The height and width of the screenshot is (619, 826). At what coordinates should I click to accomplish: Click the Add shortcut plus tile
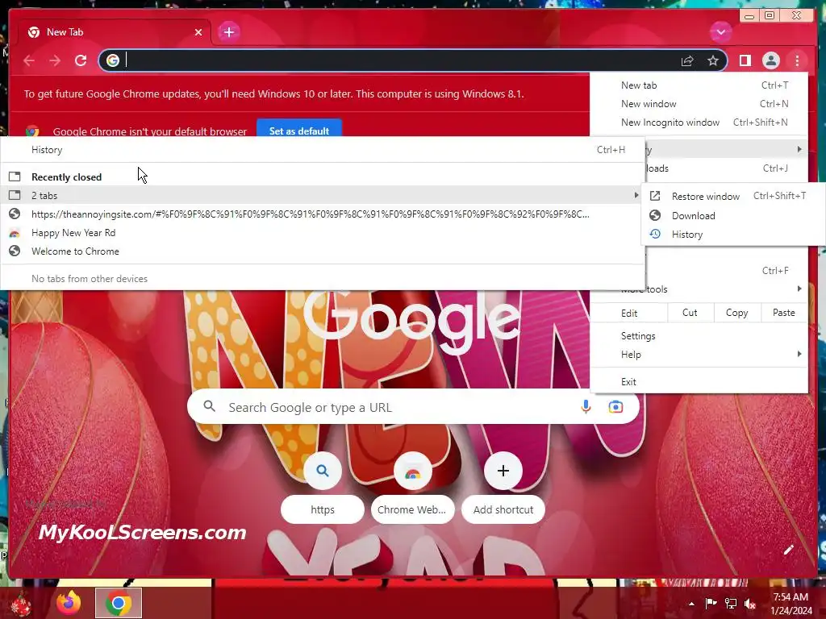coord(503,488)
